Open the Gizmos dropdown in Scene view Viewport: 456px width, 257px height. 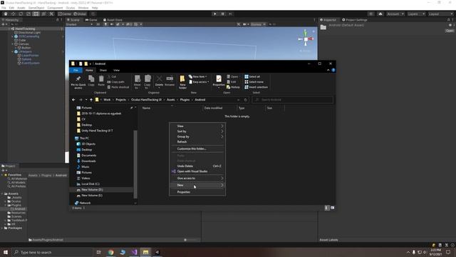[x=258, y=24]
